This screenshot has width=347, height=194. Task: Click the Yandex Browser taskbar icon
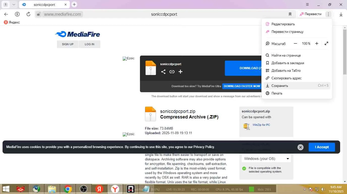115,189
